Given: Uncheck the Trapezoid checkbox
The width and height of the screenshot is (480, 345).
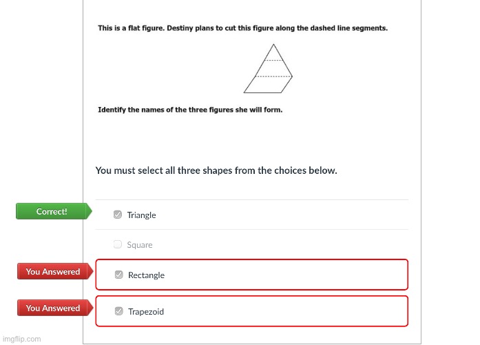Looking at the screenshot, I should pos(118,311).
